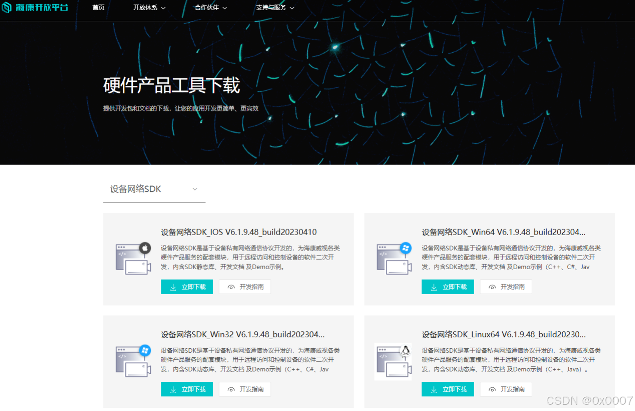Click the eye icon in IOS 开发指南 button
635x411 pixels.
click(x=231, y=287)
